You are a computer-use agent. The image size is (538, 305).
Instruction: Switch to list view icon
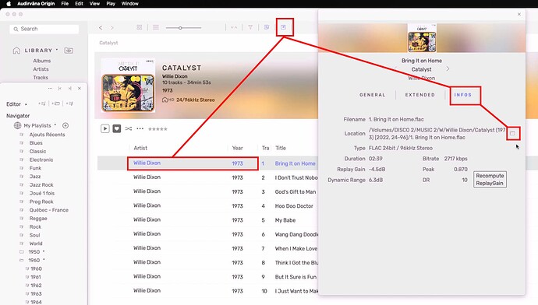pos(156,27)
